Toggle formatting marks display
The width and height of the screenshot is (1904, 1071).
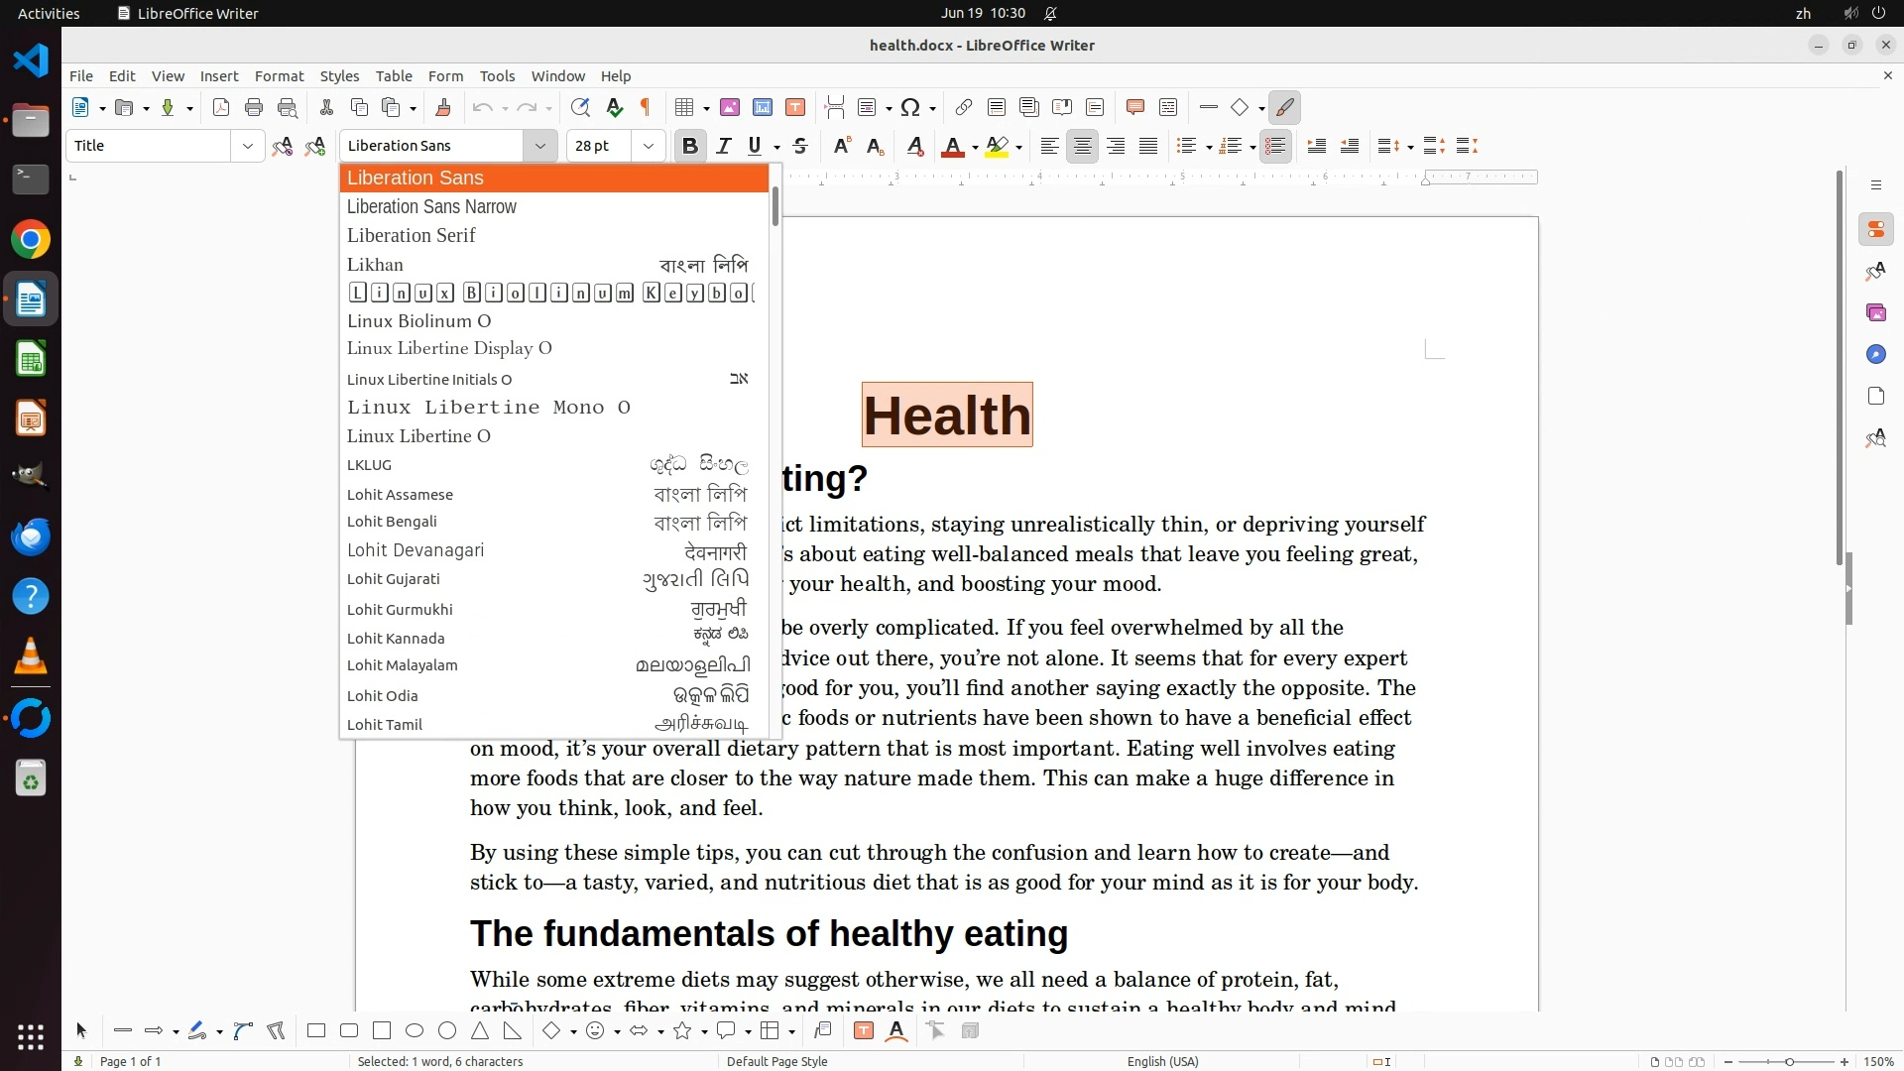[646, 108]
